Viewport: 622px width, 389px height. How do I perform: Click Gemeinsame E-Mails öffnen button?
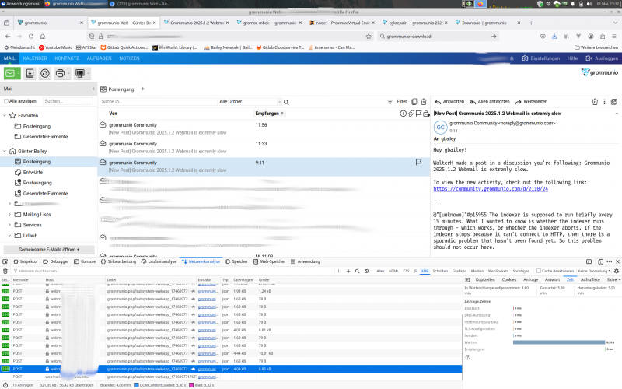pyautogui.click(x=50, y=250)
